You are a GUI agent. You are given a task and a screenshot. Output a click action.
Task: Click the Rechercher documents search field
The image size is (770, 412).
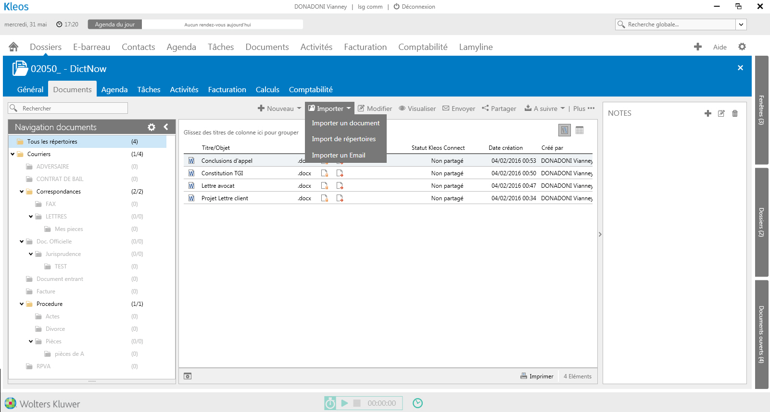pyautogui.click(x=72, y=109)
